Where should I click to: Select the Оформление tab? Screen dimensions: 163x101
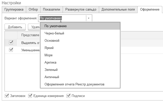pyautogui.click(x=150, y=10)
